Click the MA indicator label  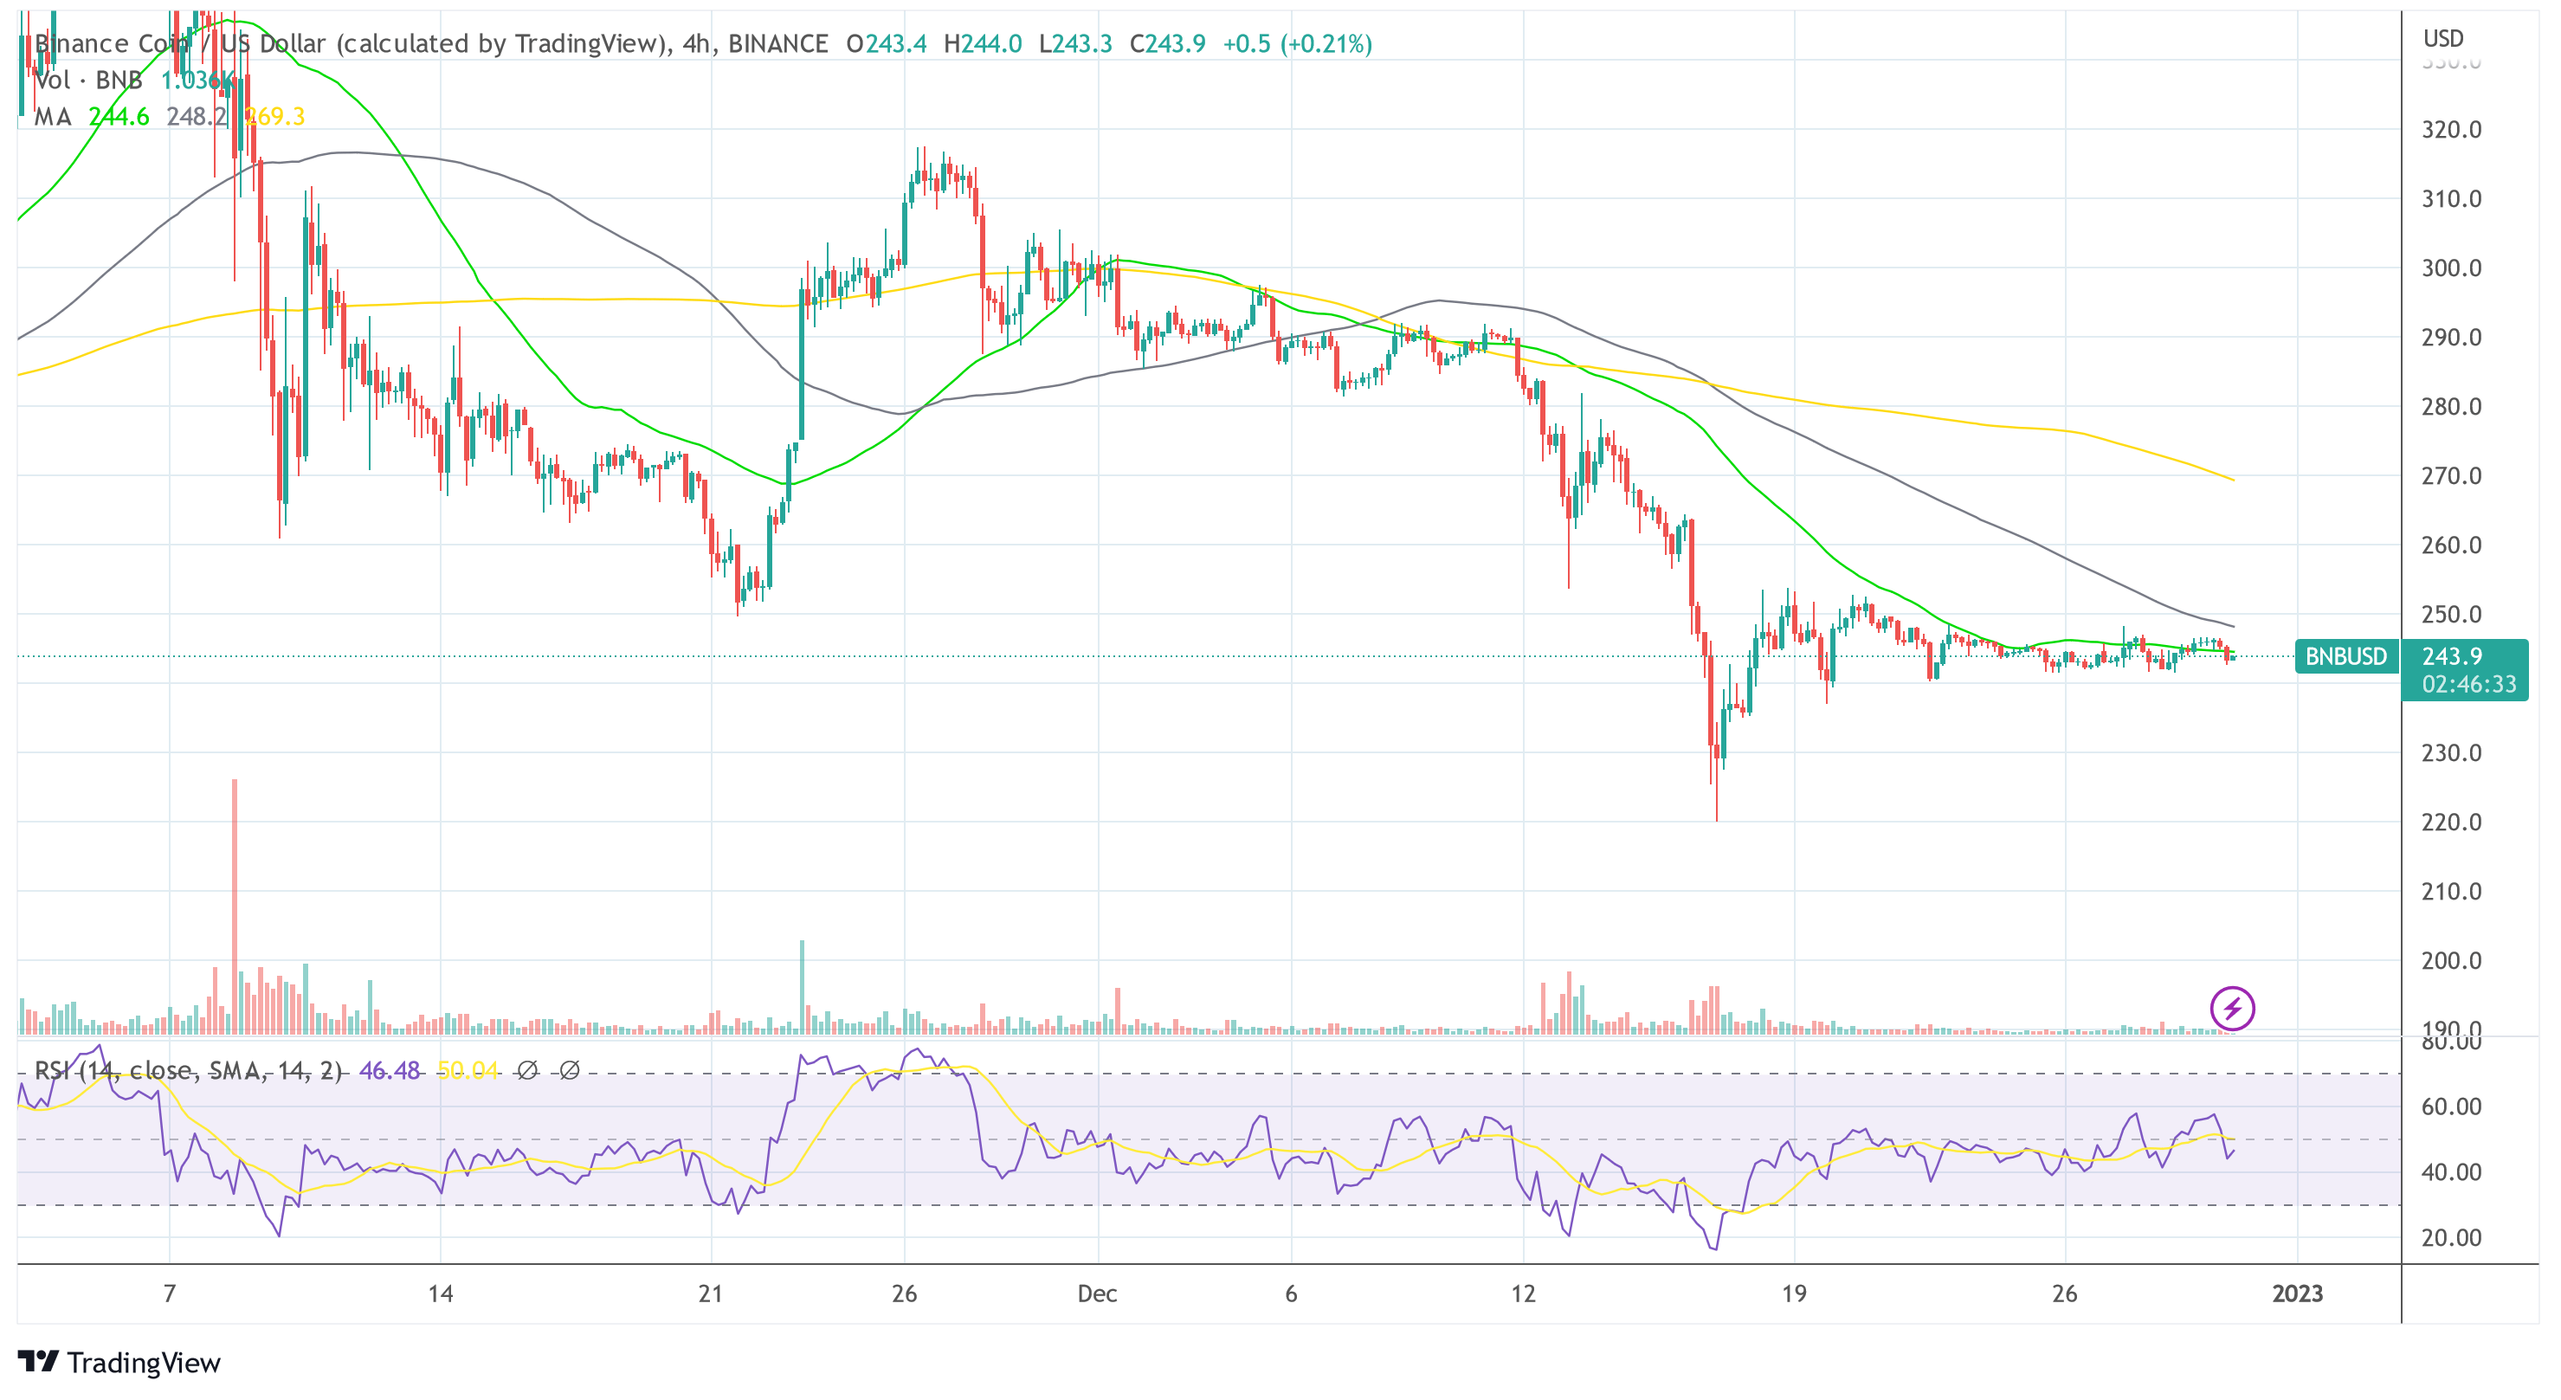[53, 116]
